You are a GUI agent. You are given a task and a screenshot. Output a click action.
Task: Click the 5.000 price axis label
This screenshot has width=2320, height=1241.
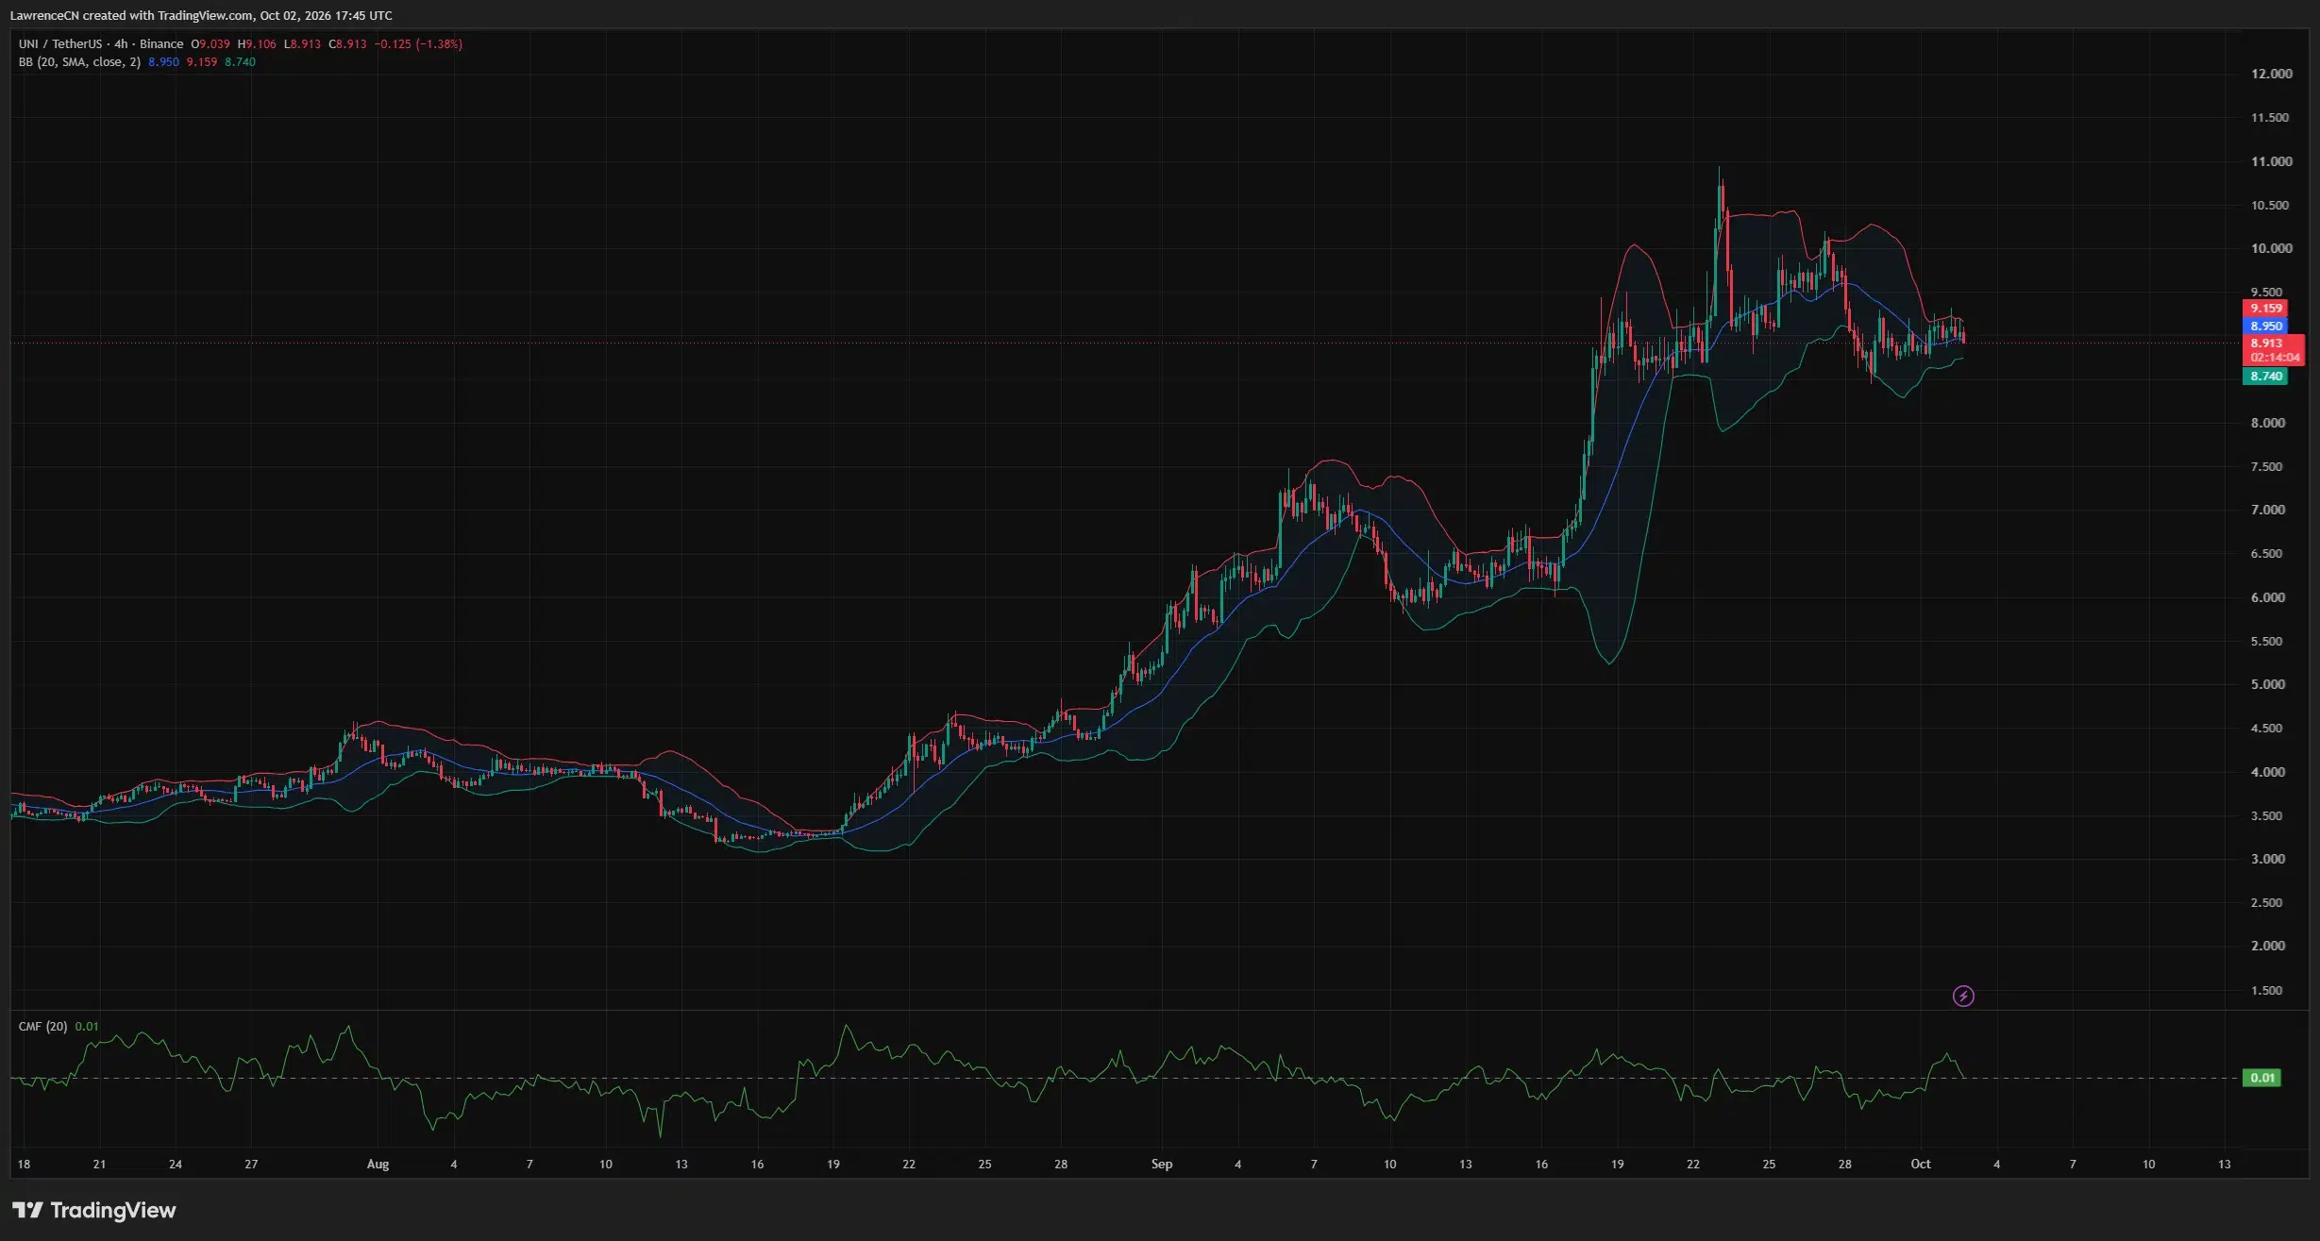[x=2268, y=684]
